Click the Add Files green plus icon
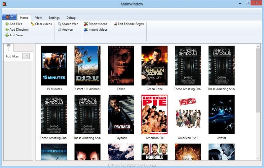 (7, 24)
